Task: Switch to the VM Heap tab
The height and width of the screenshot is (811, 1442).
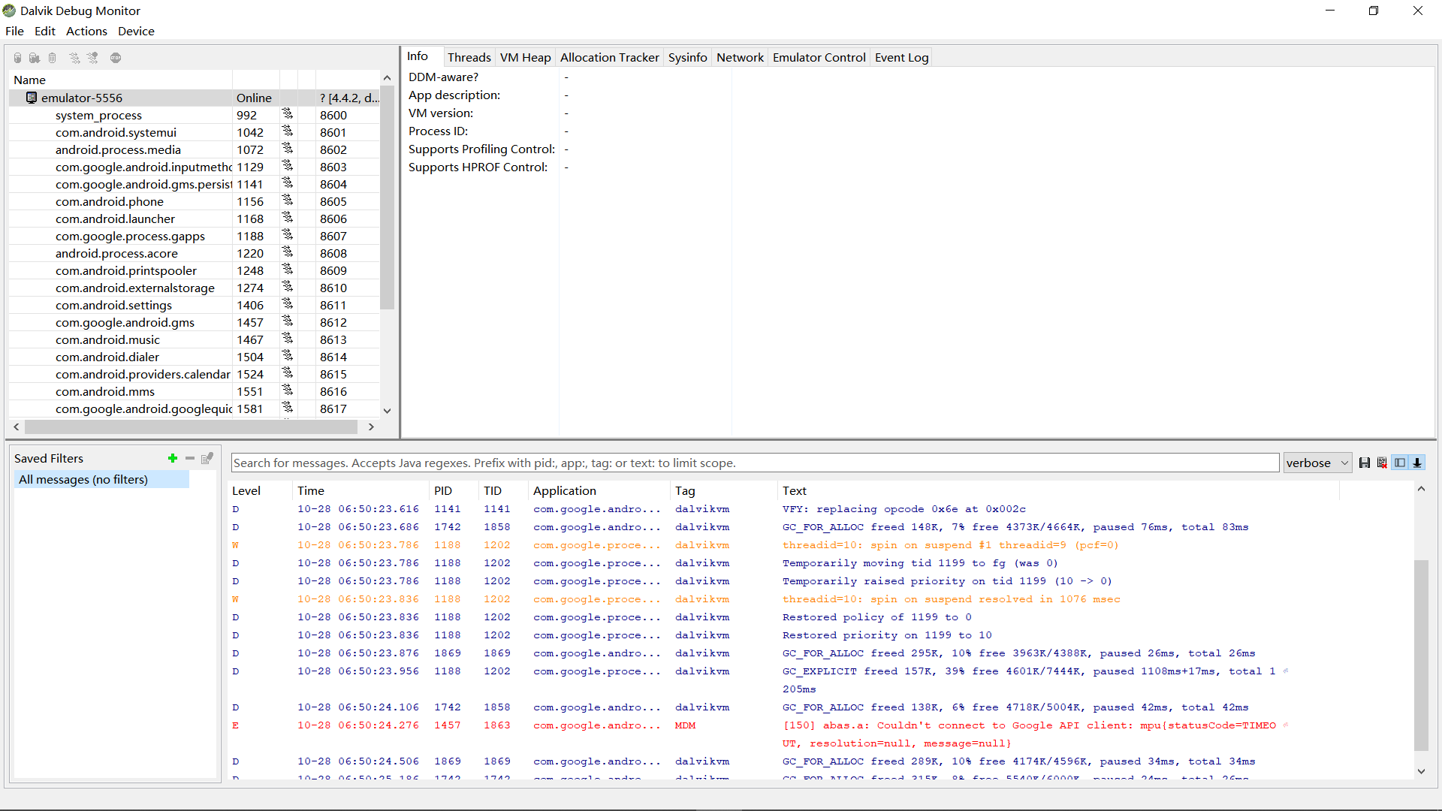Action: pyautogui.click(x=526, y=57)
